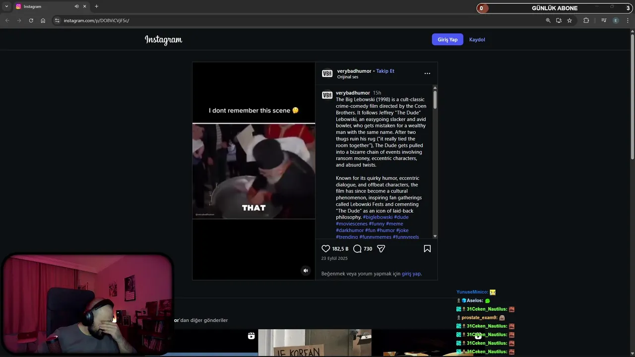Click caption scrollbar up arrow
This screenshot has width=635, height=357.
(x=435, y=87)
